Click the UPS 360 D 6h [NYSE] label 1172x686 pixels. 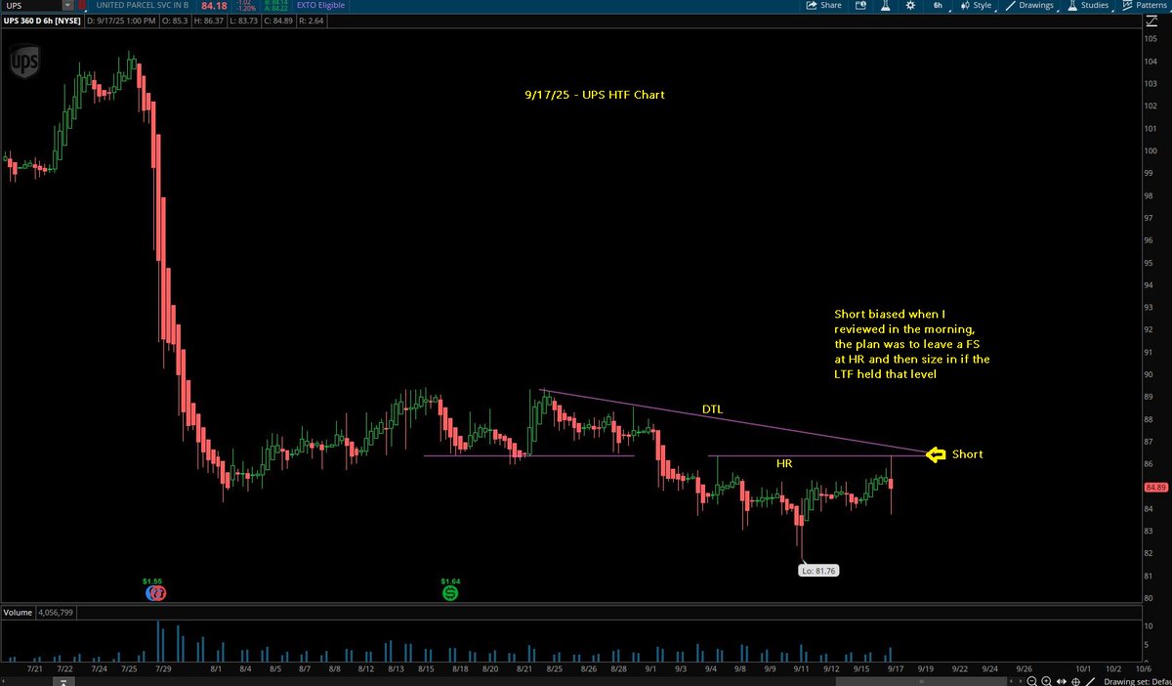pos(43,19)
